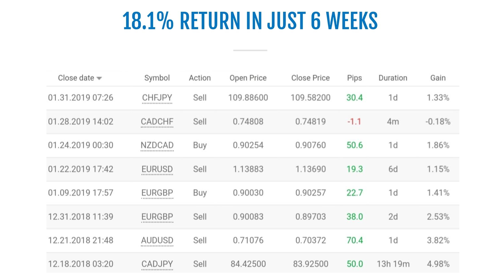Screen dimensions: 498x280
Task: Click the Duration column header
Action: [393, 78]
